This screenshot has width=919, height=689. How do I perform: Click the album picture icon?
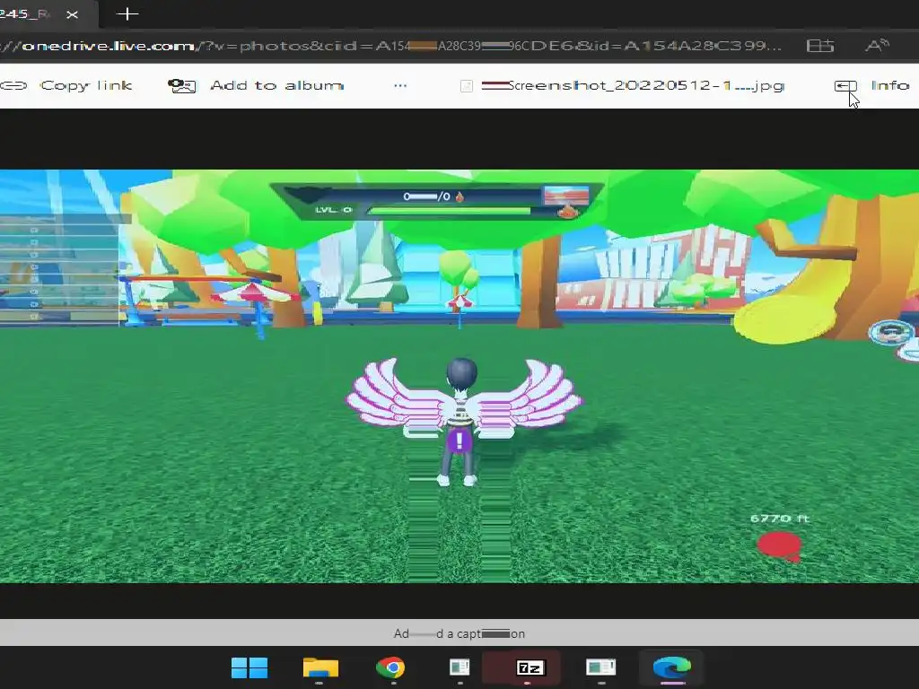point(181,86)
